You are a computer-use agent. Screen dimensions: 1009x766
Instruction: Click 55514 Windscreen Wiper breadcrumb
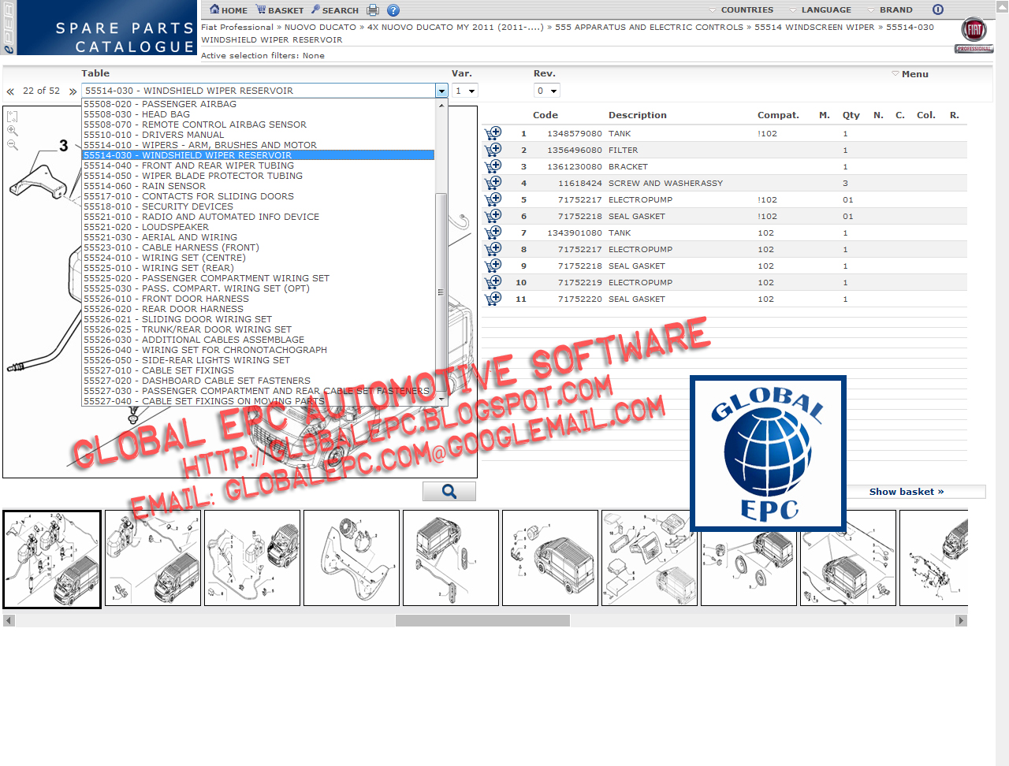[x=814, y=27]
